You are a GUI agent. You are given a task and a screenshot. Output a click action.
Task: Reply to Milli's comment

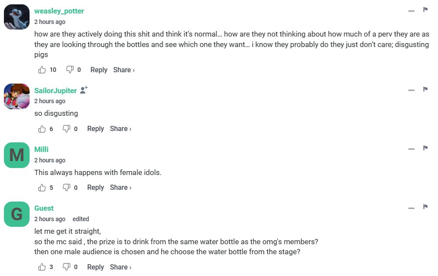point(95,188)
